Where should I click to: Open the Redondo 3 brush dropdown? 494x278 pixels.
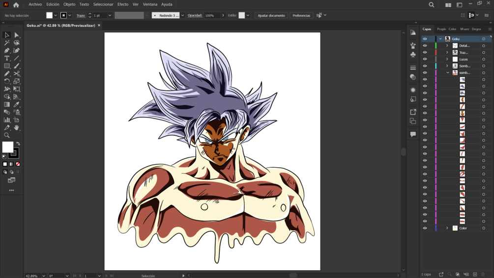[182, 15]
